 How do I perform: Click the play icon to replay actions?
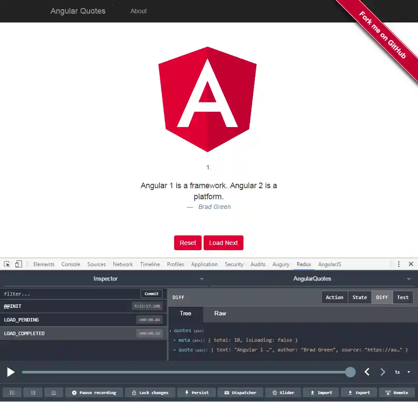(x=11, y=372)
